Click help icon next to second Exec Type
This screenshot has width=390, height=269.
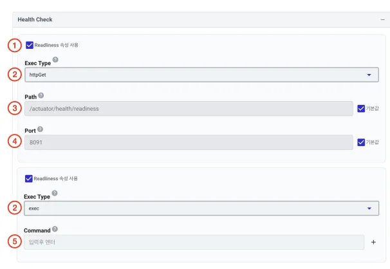55,193
